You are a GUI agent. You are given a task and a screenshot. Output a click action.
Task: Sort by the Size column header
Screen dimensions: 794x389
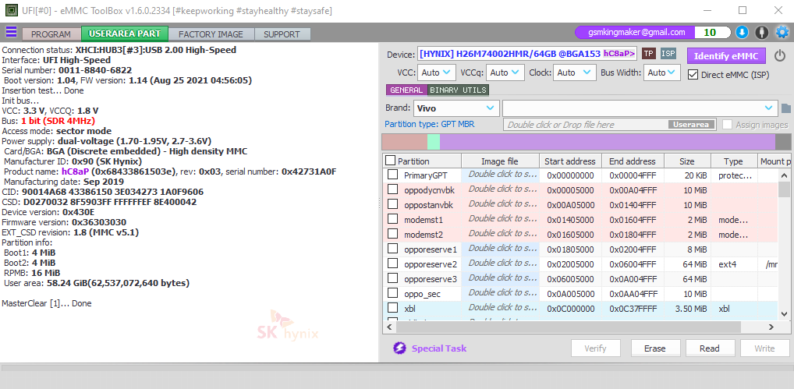tap(687, 161)
